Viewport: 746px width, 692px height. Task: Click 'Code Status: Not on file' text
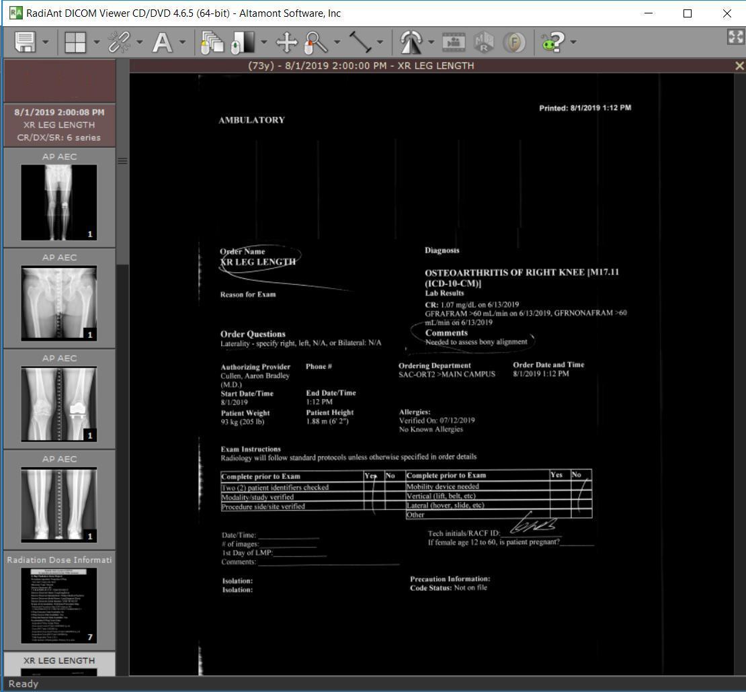coord(449,588)
